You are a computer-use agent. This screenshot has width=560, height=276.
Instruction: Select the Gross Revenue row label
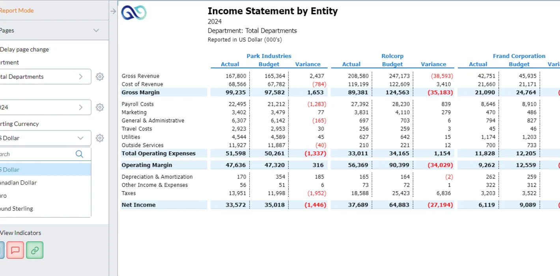pyautogui.click(x=140, y=76)
